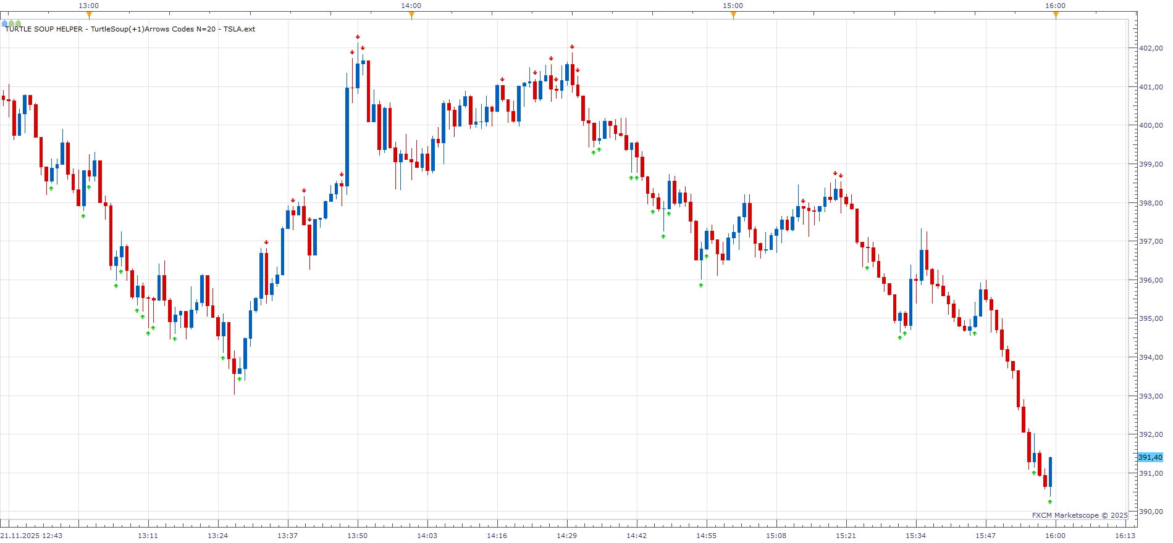The image size is (1173, 543).
Task: Click the 14:03 time axis label
Action: point(427,536)
